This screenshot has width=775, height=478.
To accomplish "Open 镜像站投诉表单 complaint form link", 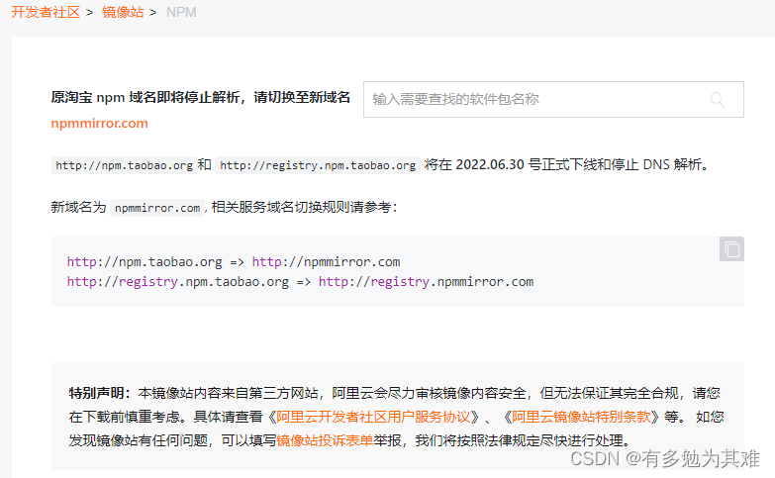I will (x=325, y=440).
